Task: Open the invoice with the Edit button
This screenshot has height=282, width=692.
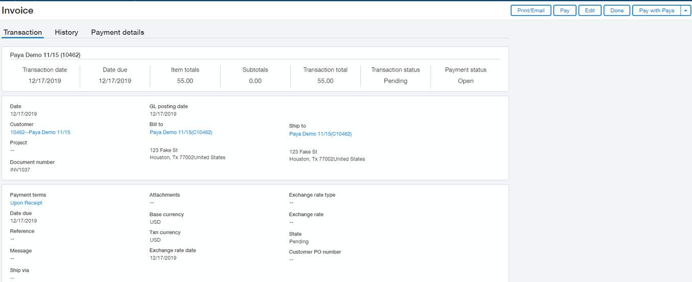Action: tap(589, 11)
